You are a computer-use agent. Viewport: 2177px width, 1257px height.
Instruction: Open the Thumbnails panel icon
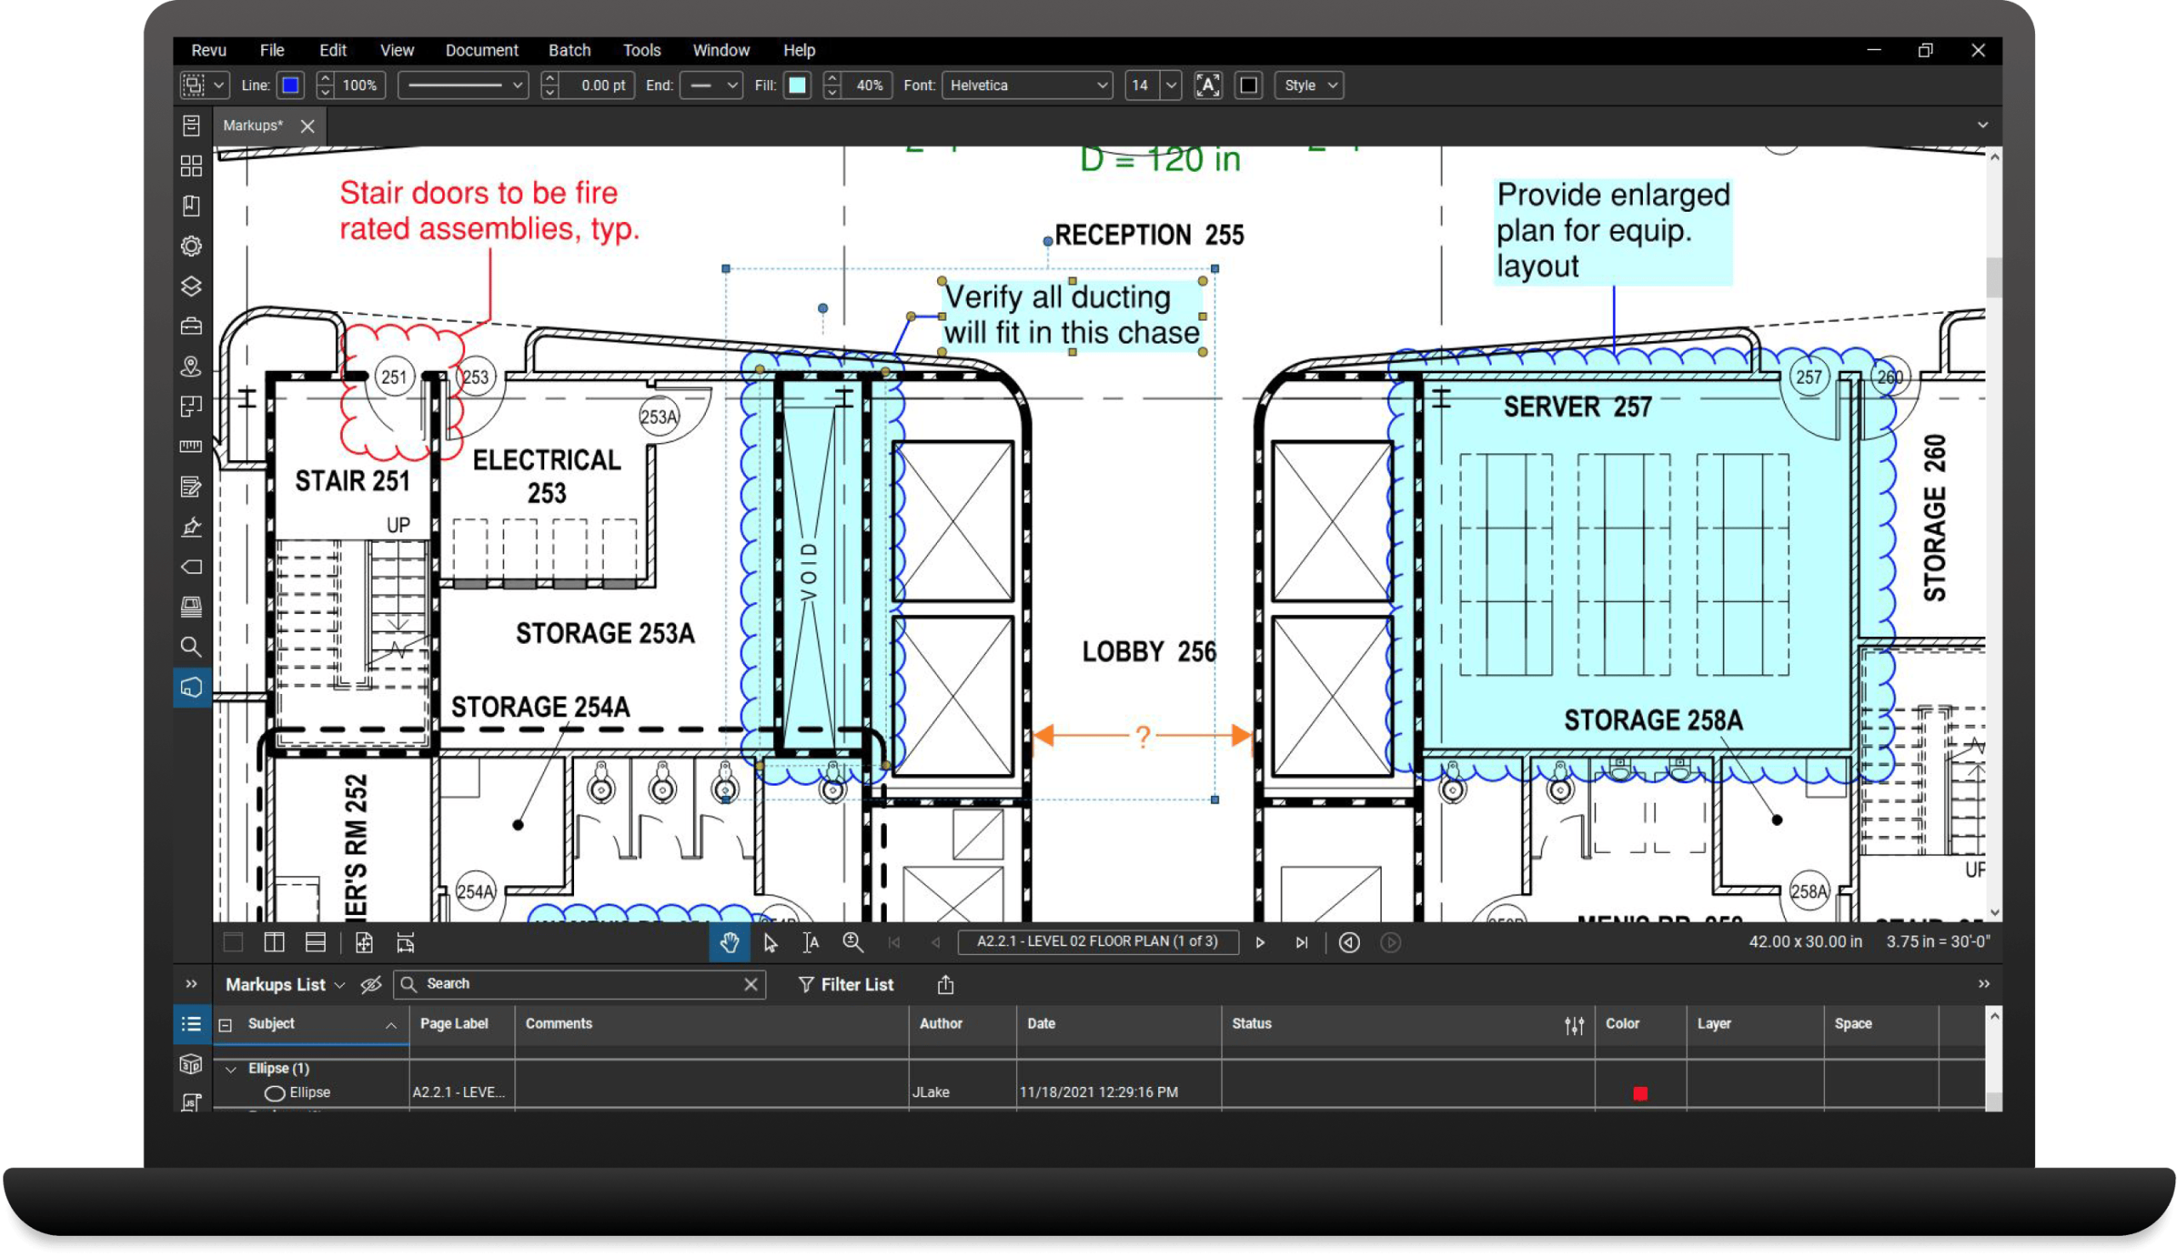click(190, 166)
